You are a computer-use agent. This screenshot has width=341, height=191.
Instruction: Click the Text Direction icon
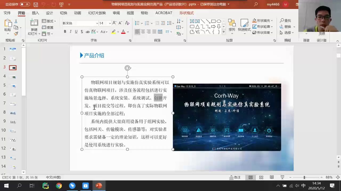tap(180, 21)
